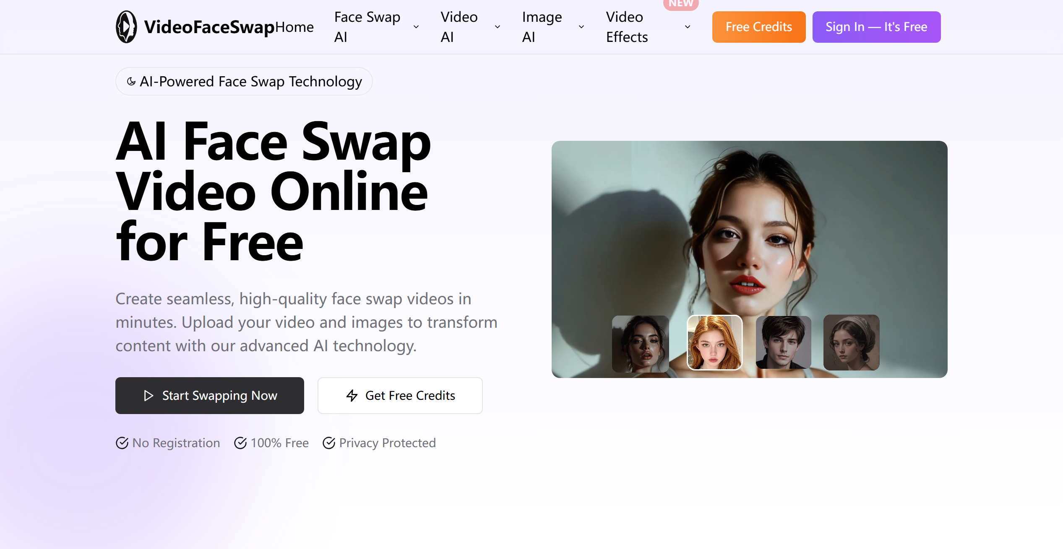Click the VideoFaceSwap logo icon
Image resolution: width=1063 pixels, height=549 pixels.
tap(126, 27)
